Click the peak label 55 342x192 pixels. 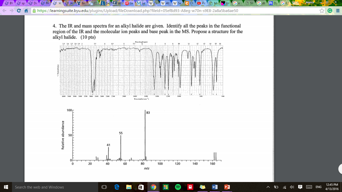point(121,133)
